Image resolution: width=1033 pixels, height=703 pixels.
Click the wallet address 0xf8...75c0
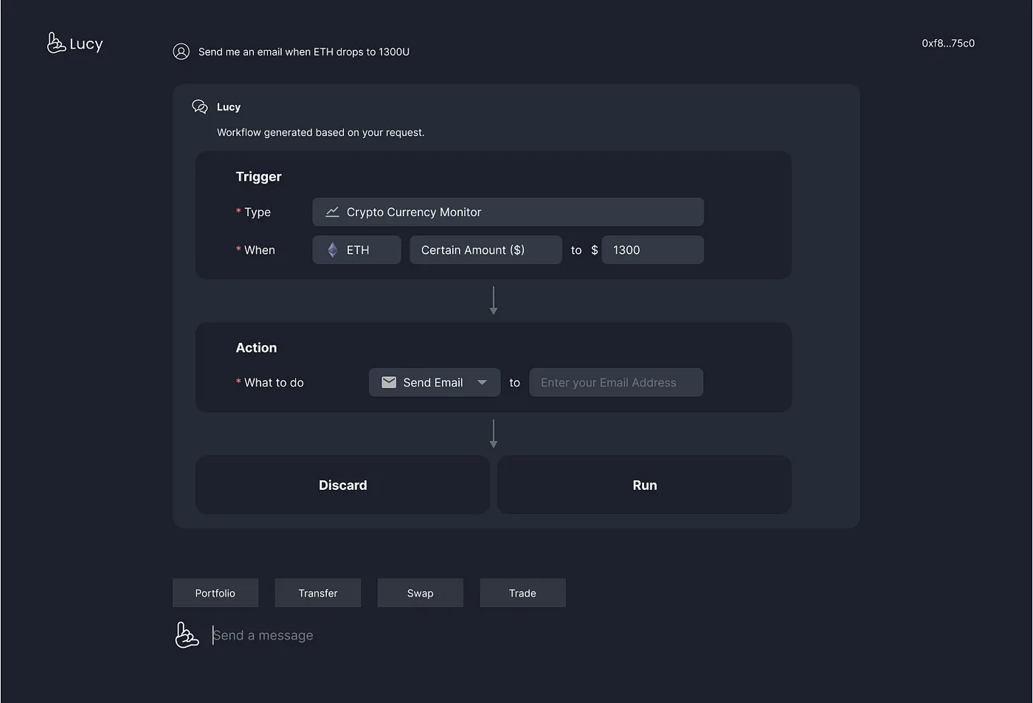pyautogui.click(x=948, y=44)
